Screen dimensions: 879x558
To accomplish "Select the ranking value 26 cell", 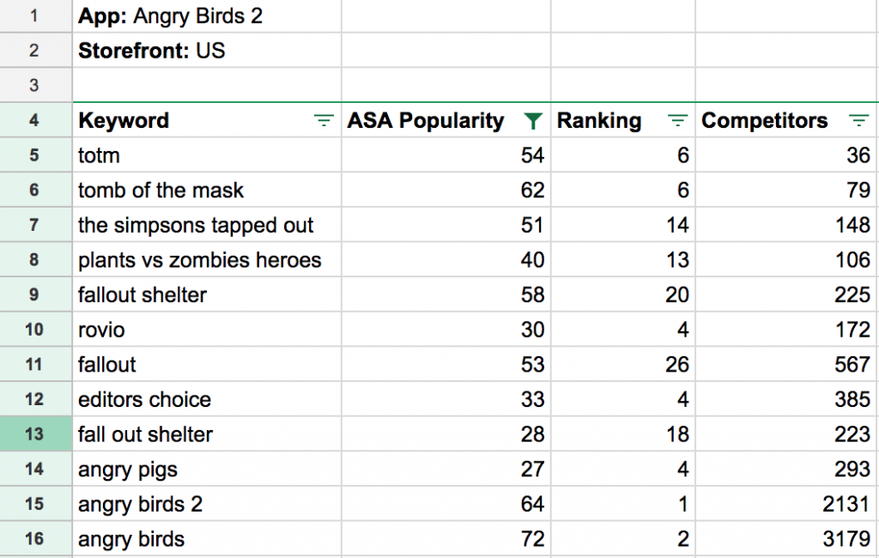I will (623, 365).
